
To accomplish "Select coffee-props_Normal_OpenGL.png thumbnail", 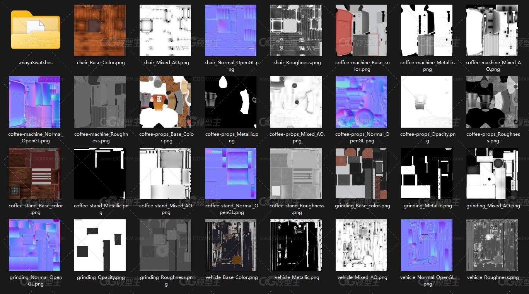I will click(x=362, y=102).
